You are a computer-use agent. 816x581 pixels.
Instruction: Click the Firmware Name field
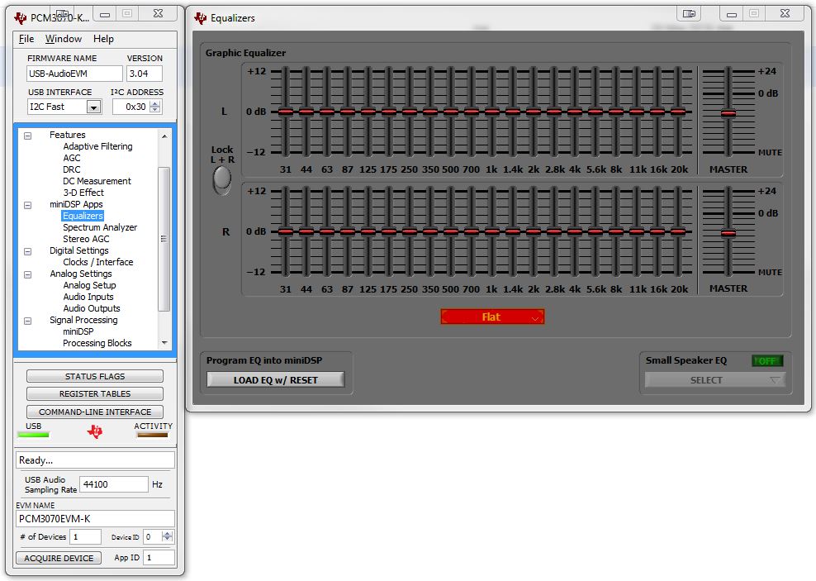74,74
